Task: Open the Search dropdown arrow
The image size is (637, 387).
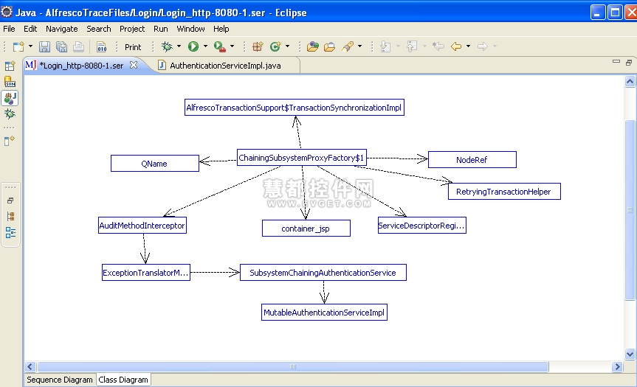Action: pos(359,46)
